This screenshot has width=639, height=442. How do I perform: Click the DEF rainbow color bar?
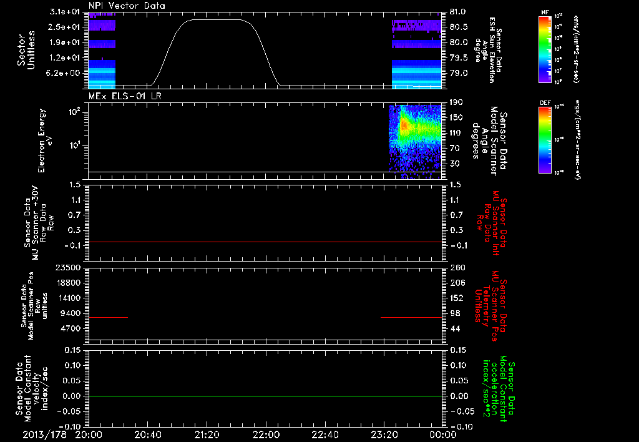click(x=545, y=140)
